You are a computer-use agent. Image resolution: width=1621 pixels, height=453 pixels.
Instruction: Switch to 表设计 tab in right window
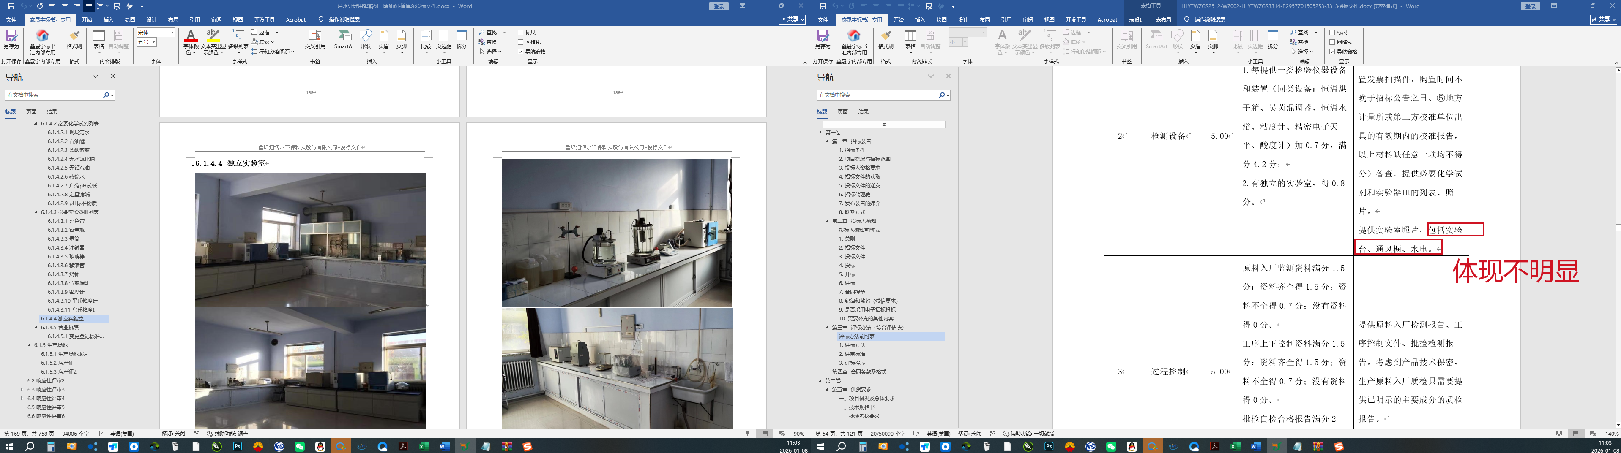[x=1137, y=19]
